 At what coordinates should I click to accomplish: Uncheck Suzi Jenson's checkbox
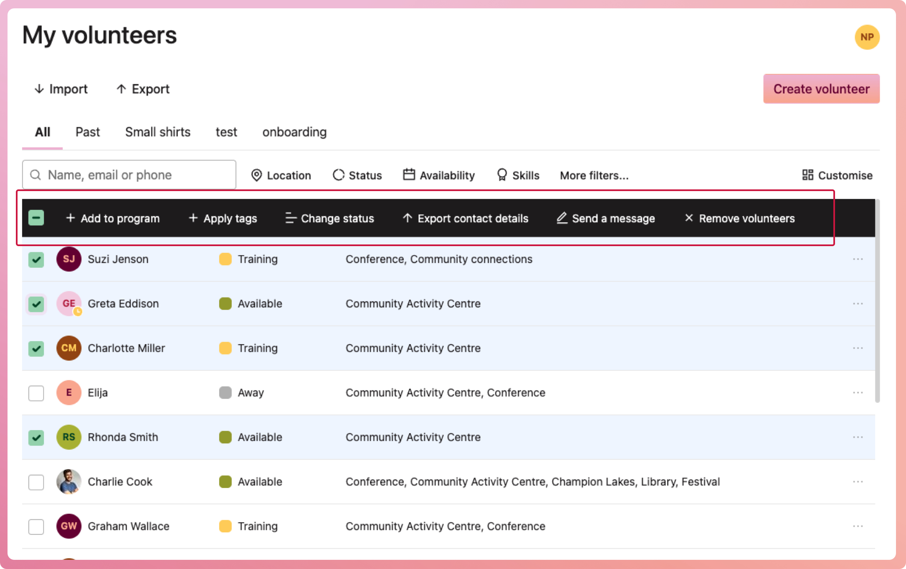(x=36, y=259)
